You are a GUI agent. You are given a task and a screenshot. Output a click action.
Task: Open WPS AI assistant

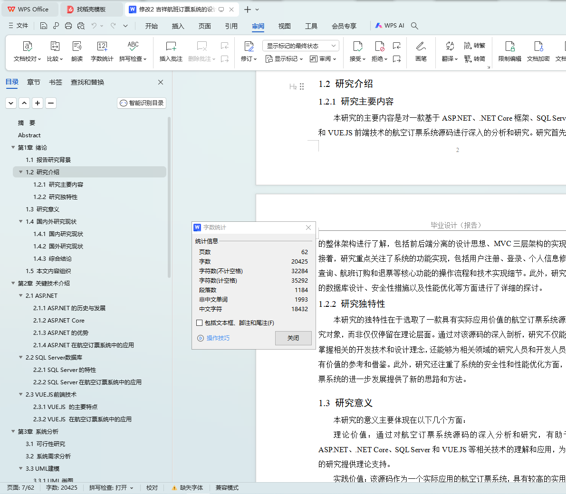click(x=390, y=26)
